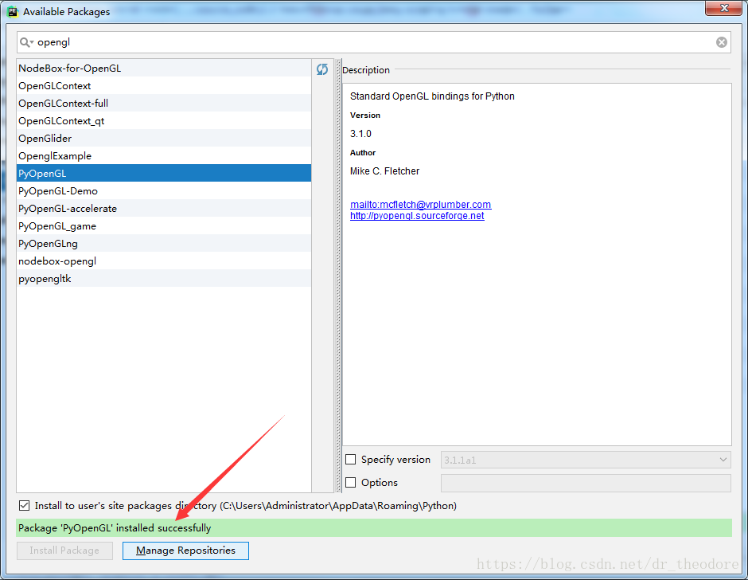
Task: Click the version number 3.1.0 text
Action: click(360, 134)
